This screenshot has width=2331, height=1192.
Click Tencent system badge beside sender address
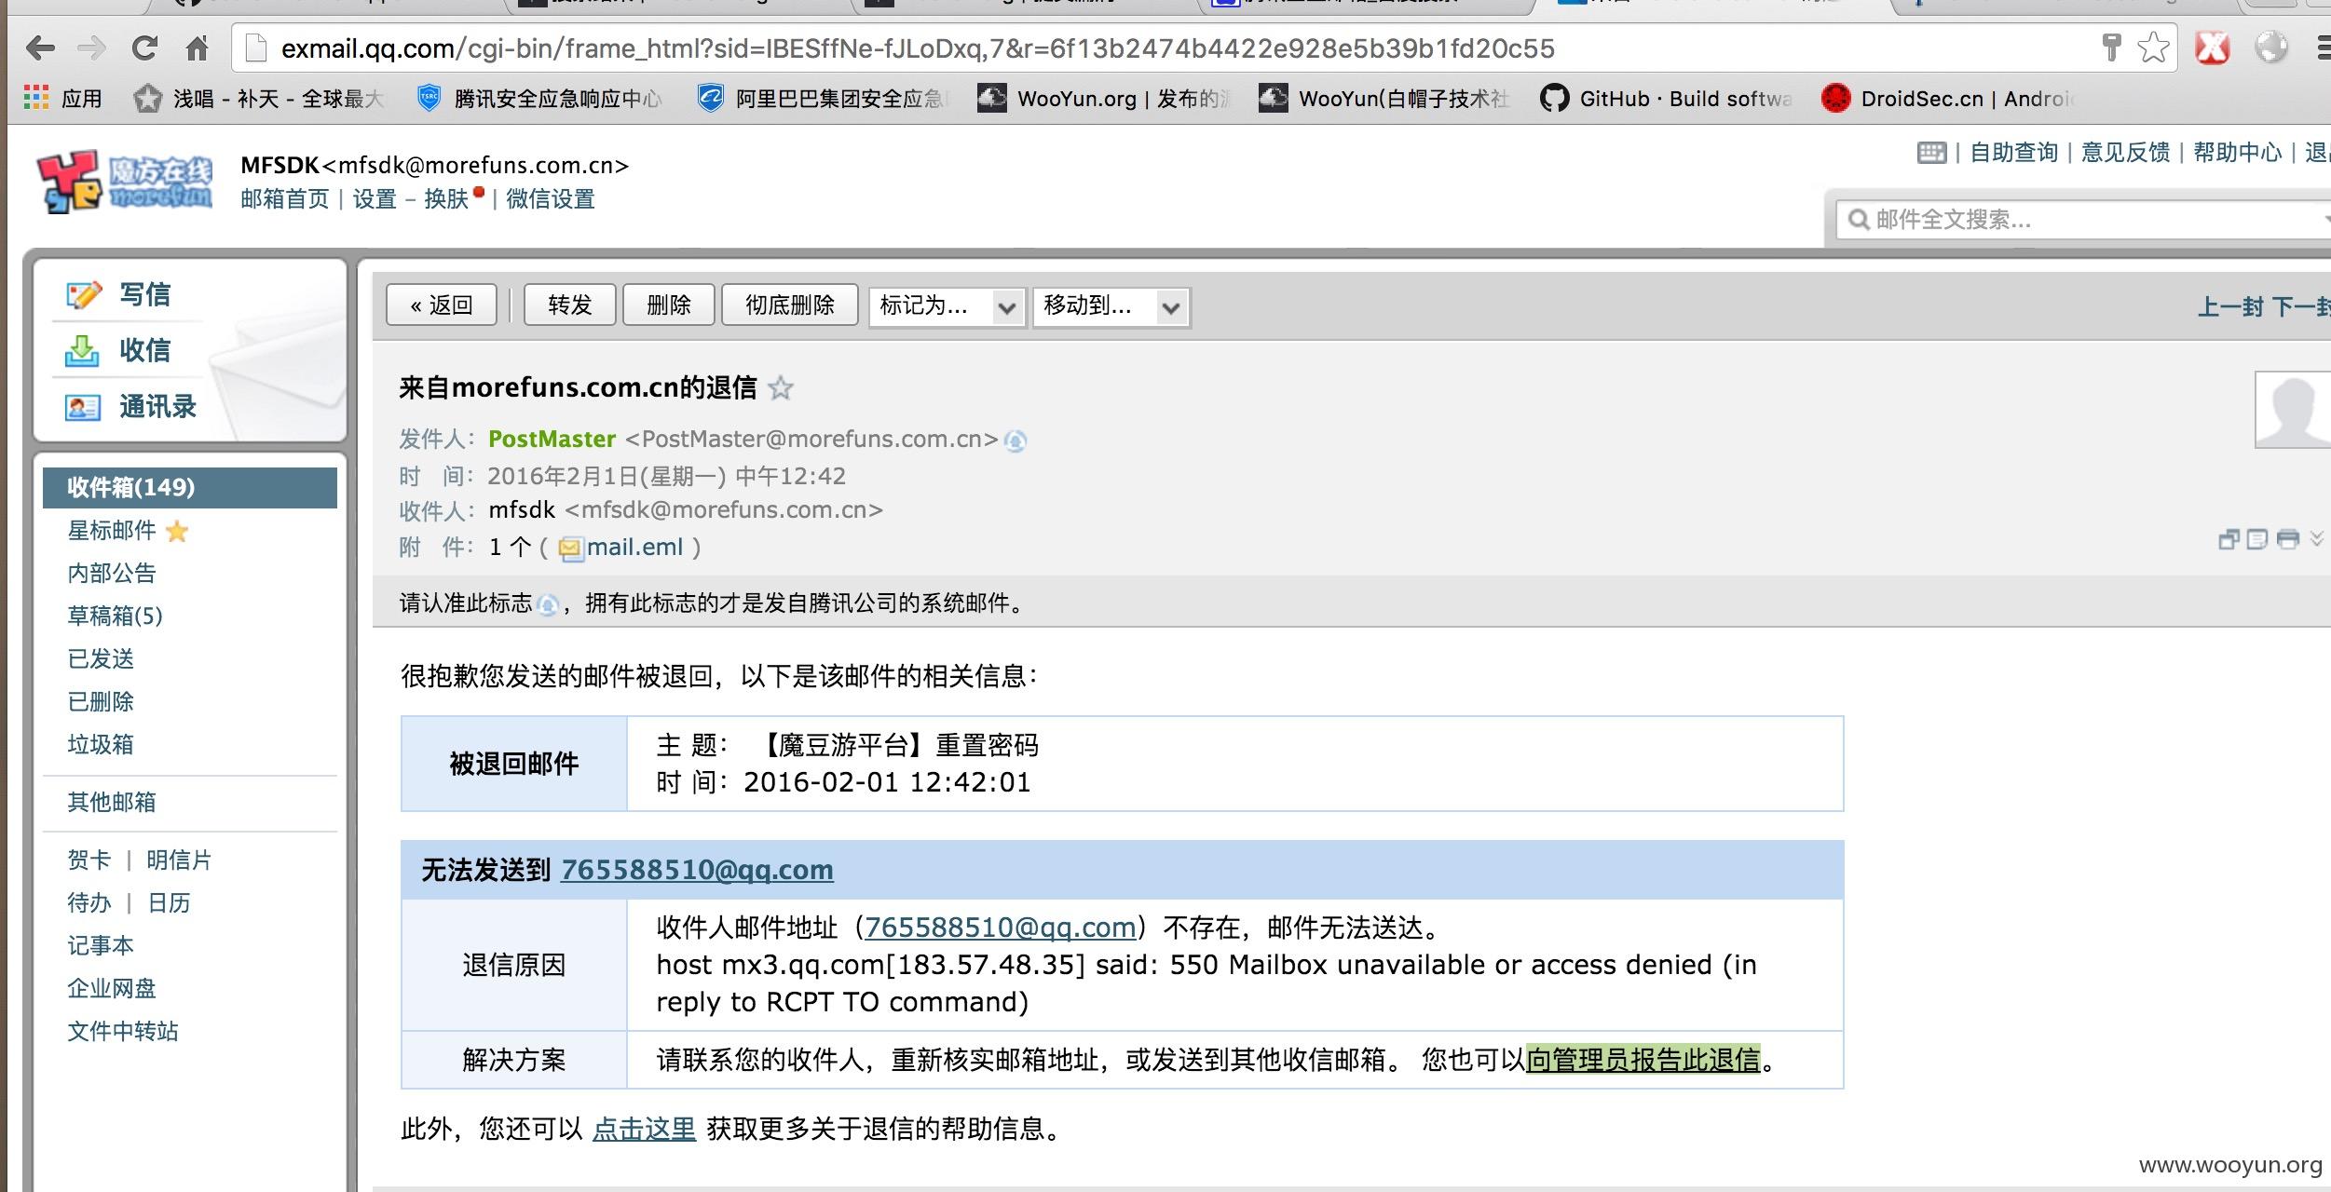(1016, 440)
